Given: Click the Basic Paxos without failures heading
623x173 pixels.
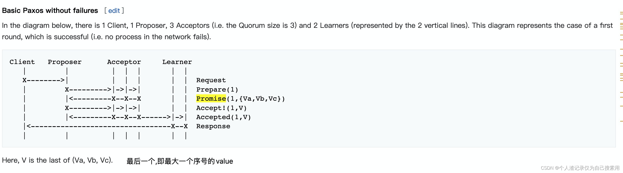Looking at the screenshot, I should point(50,11).
